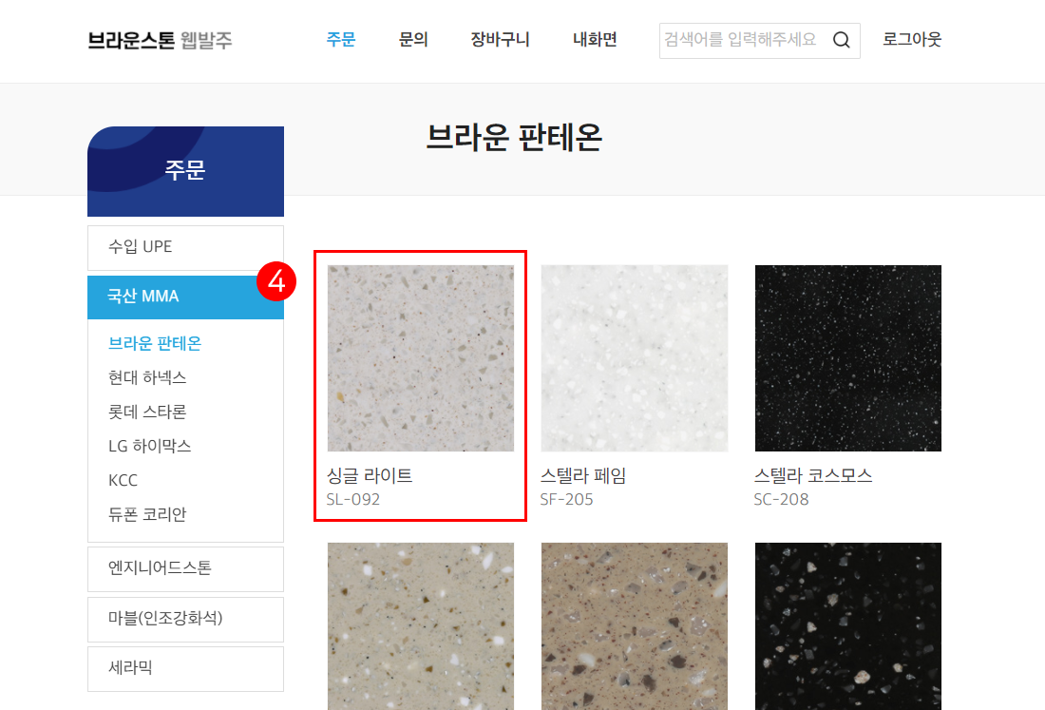1045x710 pixels.
Task: Click the 스텔라 페임 product name
Action: (x=583, y=475)
